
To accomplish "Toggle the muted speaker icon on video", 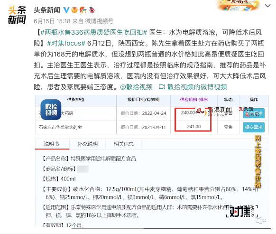I will click(x=261, y=220).
